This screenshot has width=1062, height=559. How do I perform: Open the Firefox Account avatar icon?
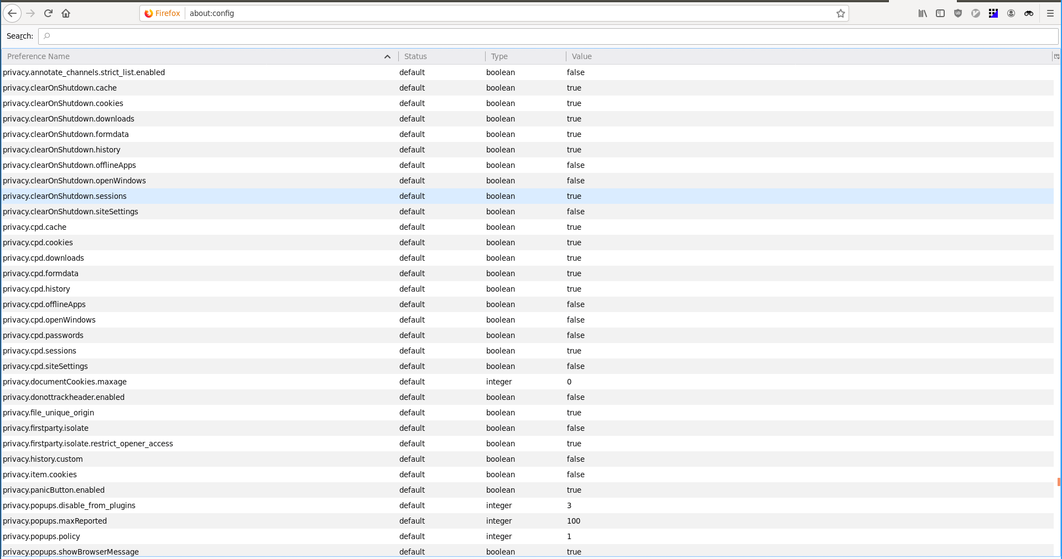click(1011, 13)
